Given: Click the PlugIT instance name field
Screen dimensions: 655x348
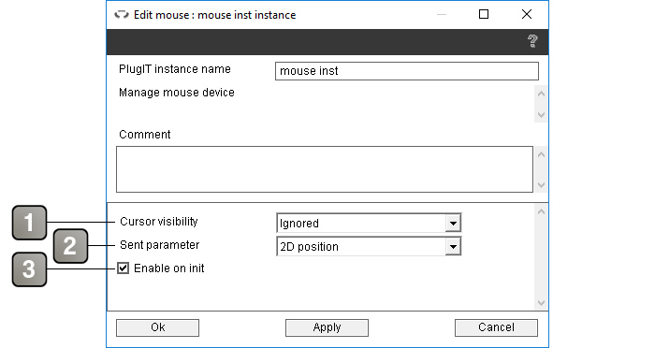Looking at the screenshot, I should (407, 71).
